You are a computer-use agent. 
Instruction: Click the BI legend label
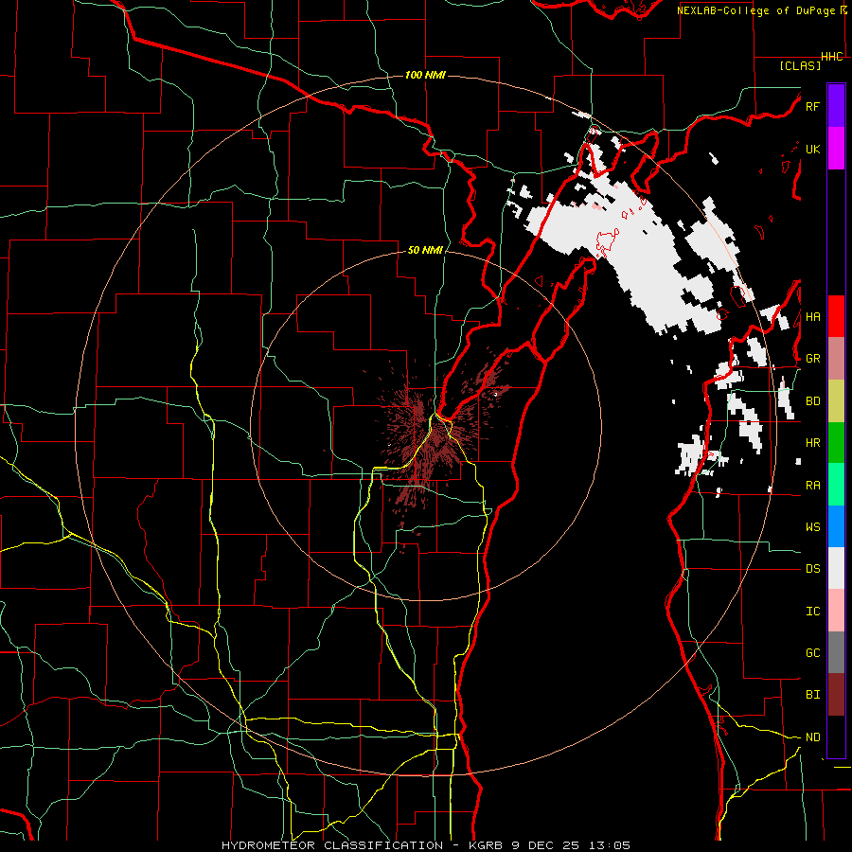coord(812,695)
